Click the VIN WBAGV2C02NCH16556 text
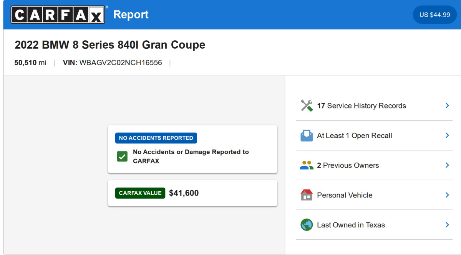This screenshot has height=255, width=461. click(113, 63)
